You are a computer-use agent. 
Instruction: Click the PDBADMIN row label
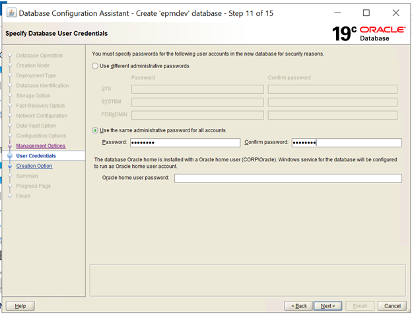coord(114,114)
